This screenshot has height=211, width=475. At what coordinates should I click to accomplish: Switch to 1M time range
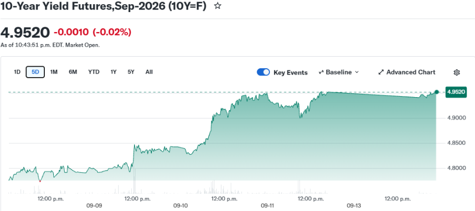click(x=54, y=72)
